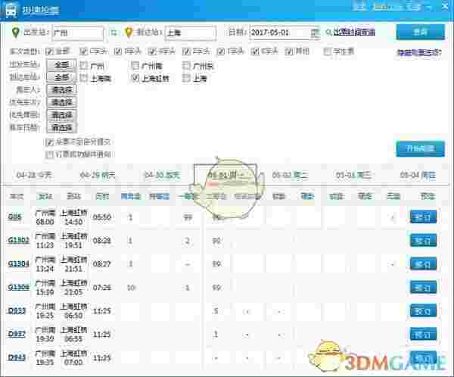Click the magnifier icon beside ticket-time query
Image resolution: width=454 pixels, height=377 pixels.
[328, 32]
